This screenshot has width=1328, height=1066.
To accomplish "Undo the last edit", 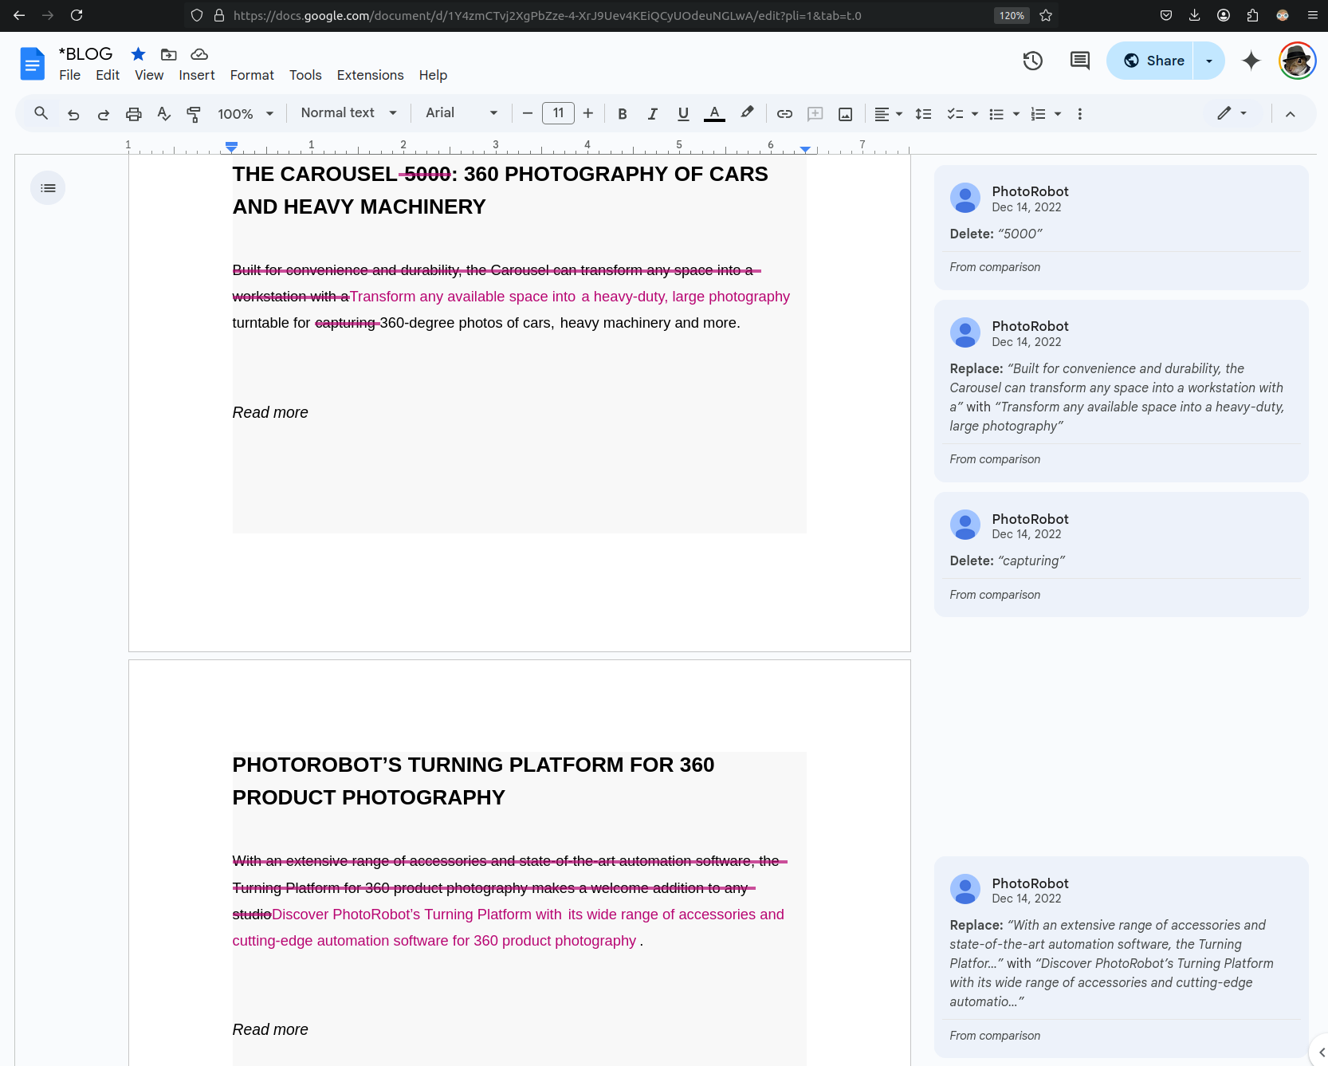I will click(73, 114).
